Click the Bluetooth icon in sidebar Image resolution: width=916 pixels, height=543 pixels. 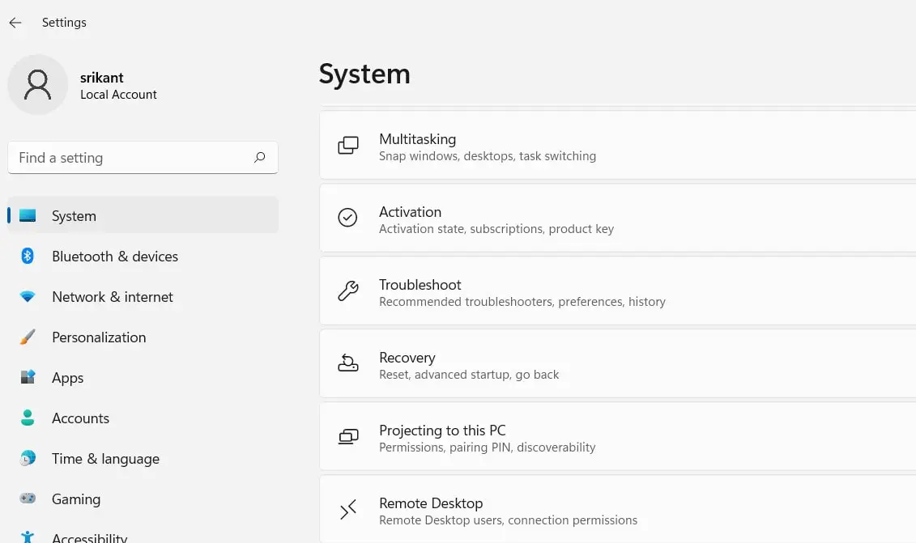[x=28, y=257]
